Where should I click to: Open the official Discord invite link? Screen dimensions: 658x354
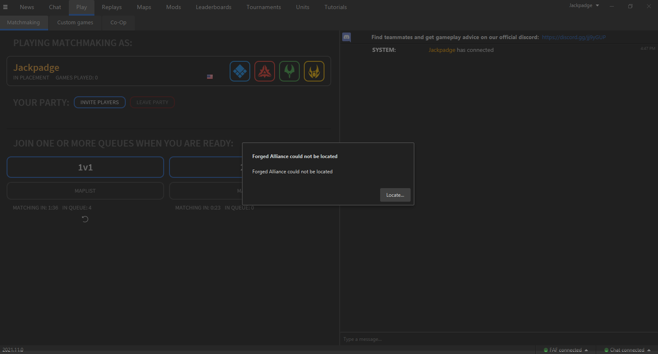pyautogui.click(x=574, y=37)
